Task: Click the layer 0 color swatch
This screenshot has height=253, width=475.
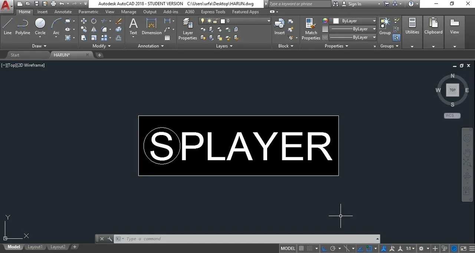Action: tap(223, 21)
